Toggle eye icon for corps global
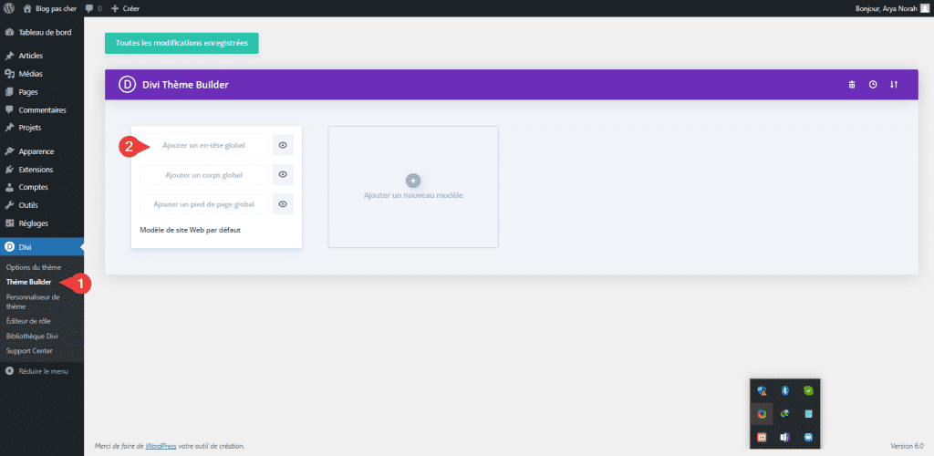Viewport: 934px width, 456px height. coord(283,174)
